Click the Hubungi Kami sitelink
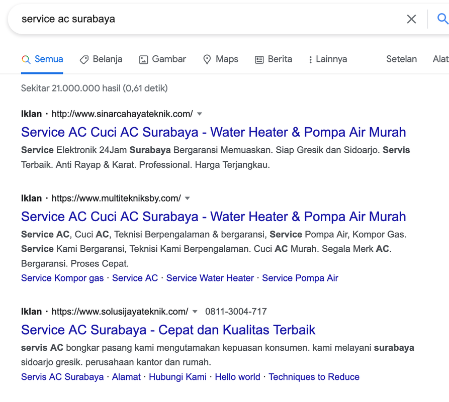This screenshot has height=402, width=449. pyautogui.click(x=177, y=377)
